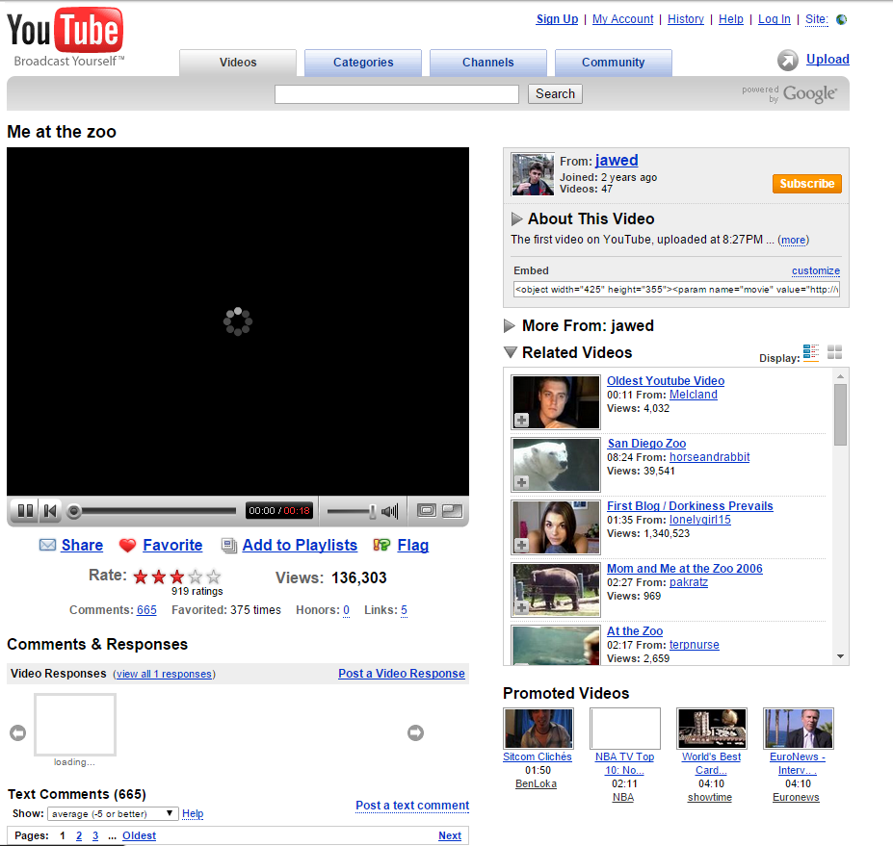The width and height of the screenshot is (893, 846).
Task: Pause the video with the pause button
Action: point(25,511)
